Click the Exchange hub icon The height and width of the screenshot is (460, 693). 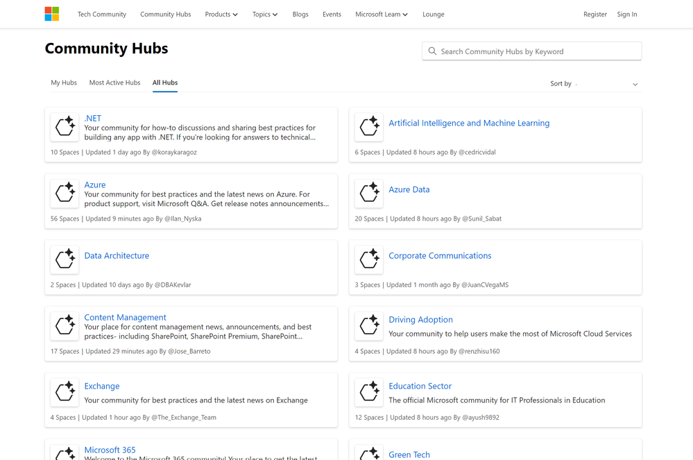[x=65, y=393]
